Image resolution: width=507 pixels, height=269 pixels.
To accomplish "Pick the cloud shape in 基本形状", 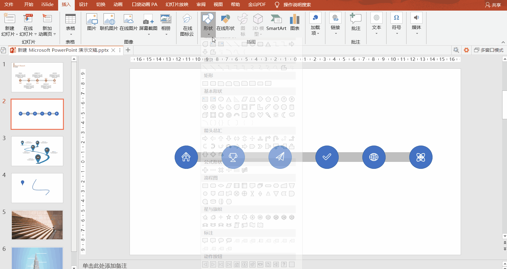I will click(292, 115).
